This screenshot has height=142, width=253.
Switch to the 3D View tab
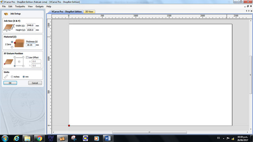pos(89,11)
